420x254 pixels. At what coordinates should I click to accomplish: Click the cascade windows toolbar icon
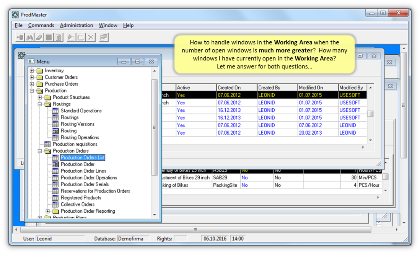[x=103, y=37]
